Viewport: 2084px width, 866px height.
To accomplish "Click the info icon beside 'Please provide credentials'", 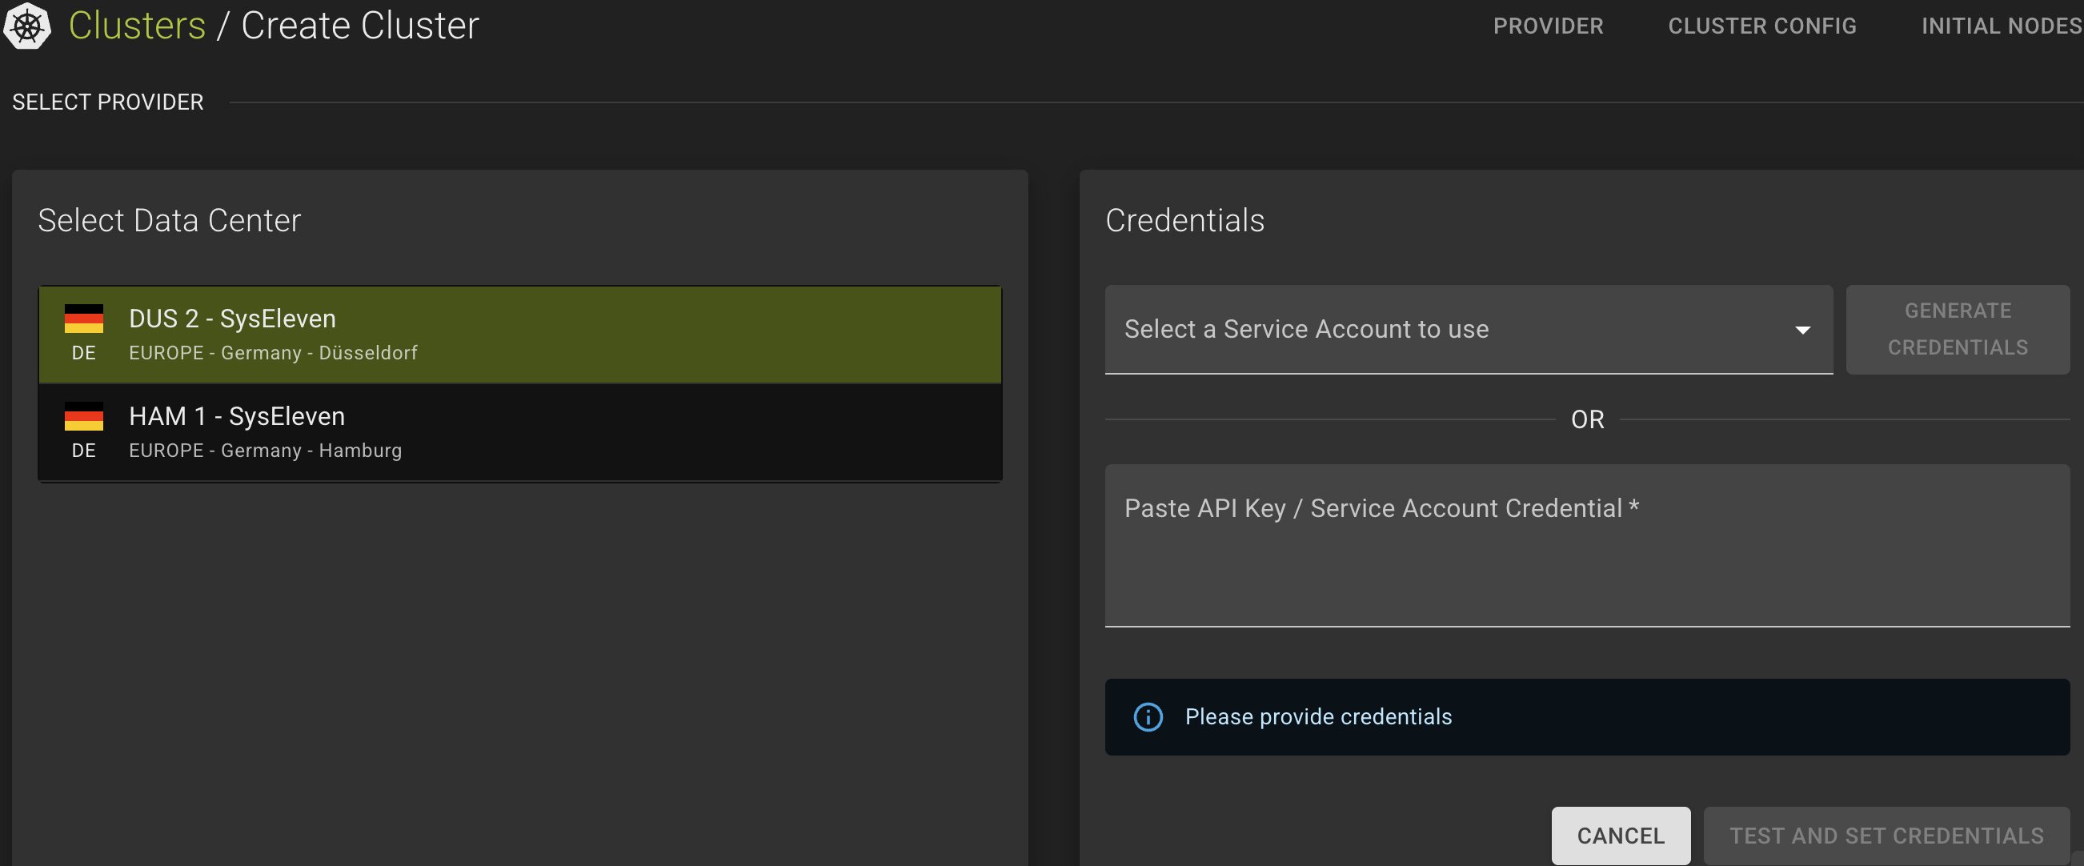I will [1147, 717].
